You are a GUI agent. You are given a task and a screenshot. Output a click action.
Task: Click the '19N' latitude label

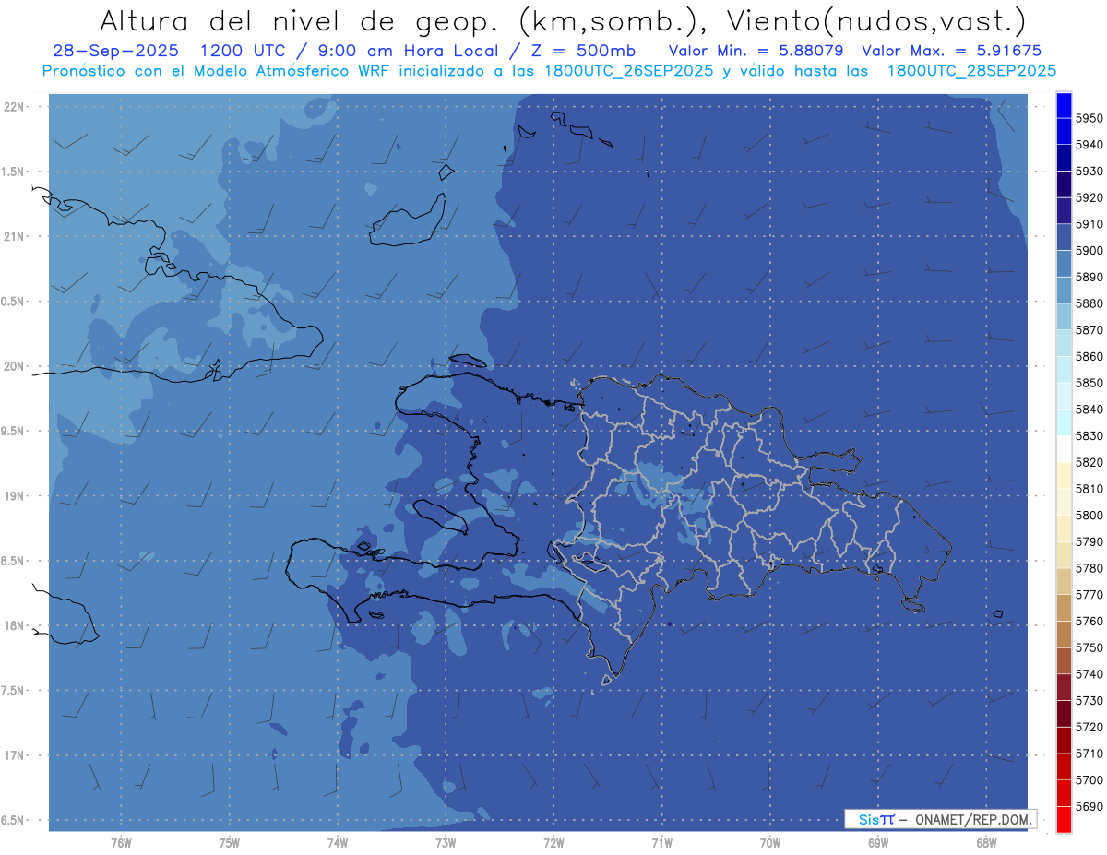pyautogui.click(x=16, y=496)
